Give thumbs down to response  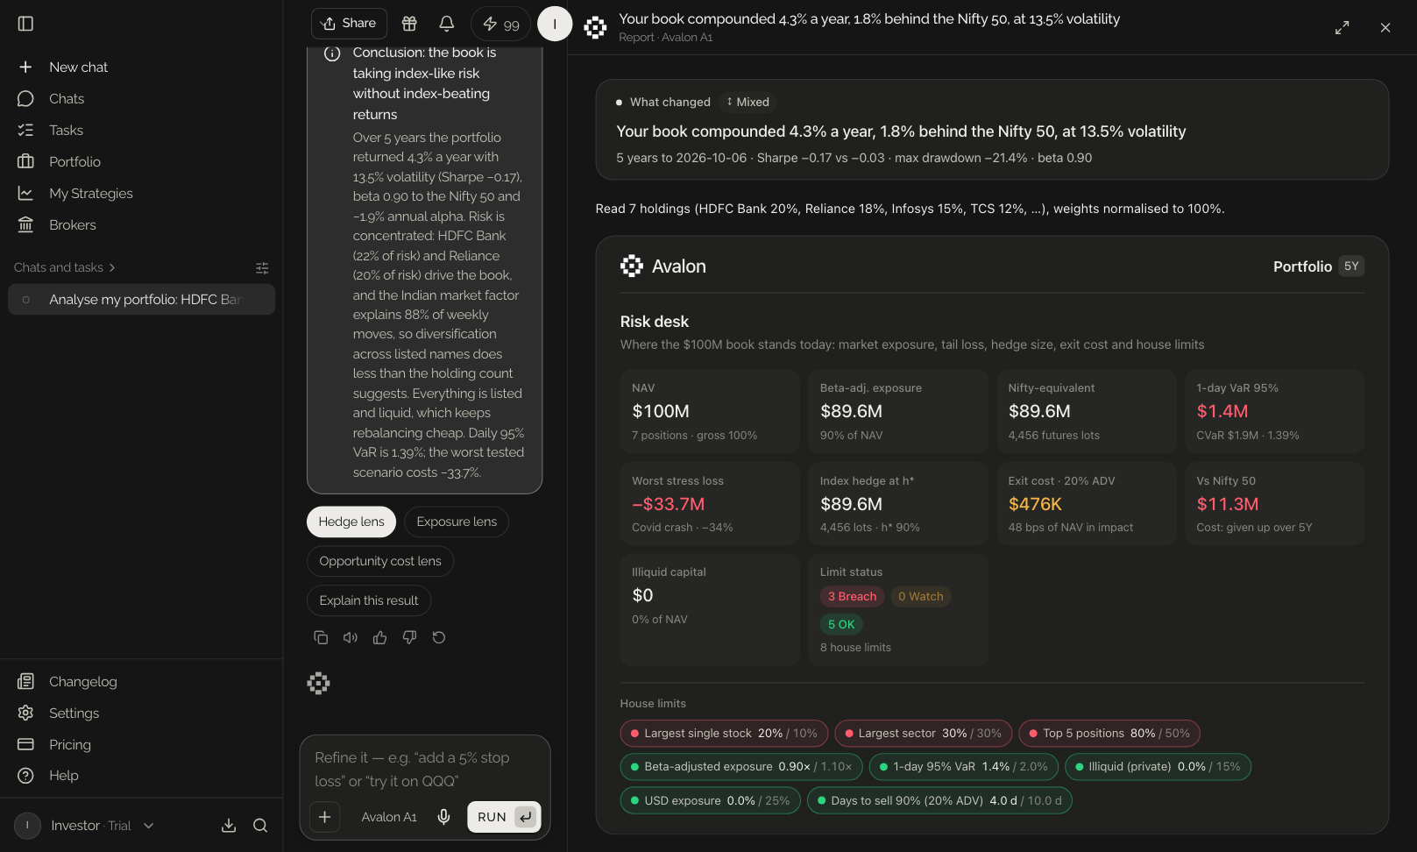(x=409, y=638)
